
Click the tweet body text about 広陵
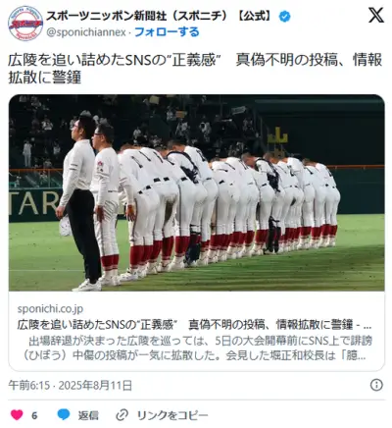(195, 68)
